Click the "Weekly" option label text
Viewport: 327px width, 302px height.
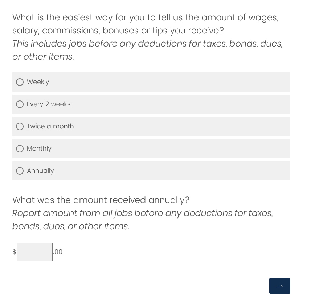coord(38,82)
